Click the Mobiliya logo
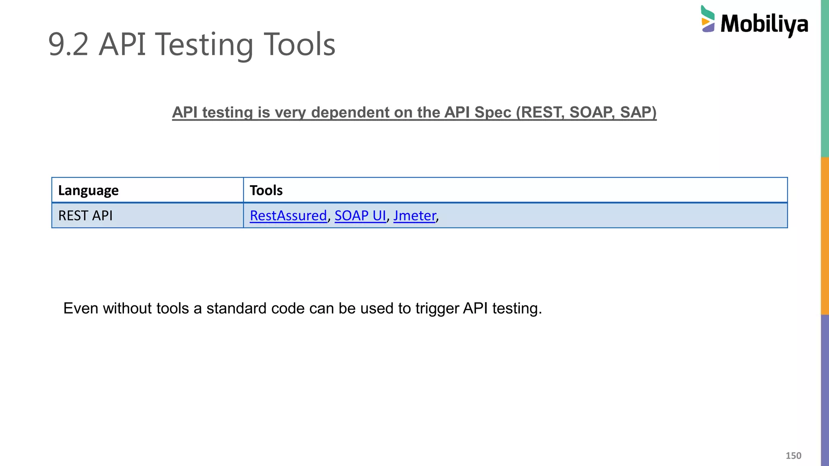Image resolution: width=829 pixels, height=466 pixels. click(755, 21)
